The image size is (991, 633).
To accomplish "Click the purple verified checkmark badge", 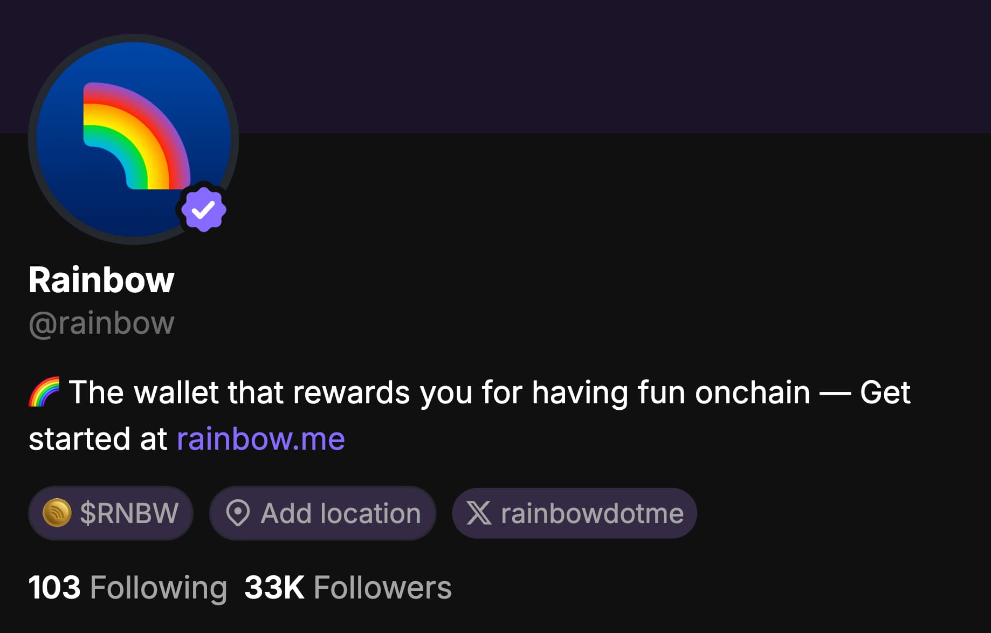I will [203, 209].
